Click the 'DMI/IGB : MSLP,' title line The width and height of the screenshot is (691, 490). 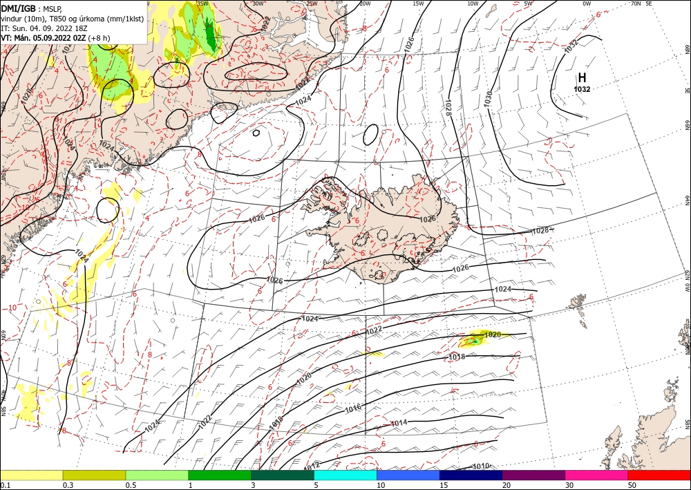[32, 8]
